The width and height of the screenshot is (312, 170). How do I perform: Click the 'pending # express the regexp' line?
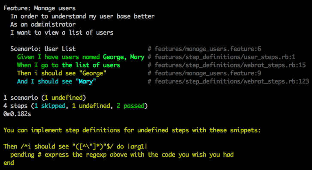[x=122, y=155]
